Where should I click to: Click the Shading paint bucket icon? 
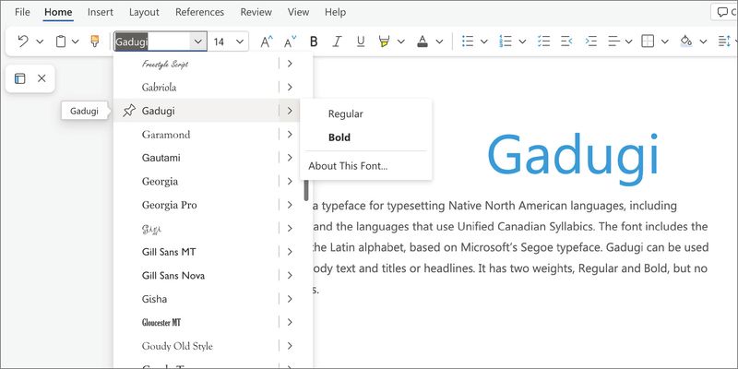pyautogui.click(x=686, y=42)
